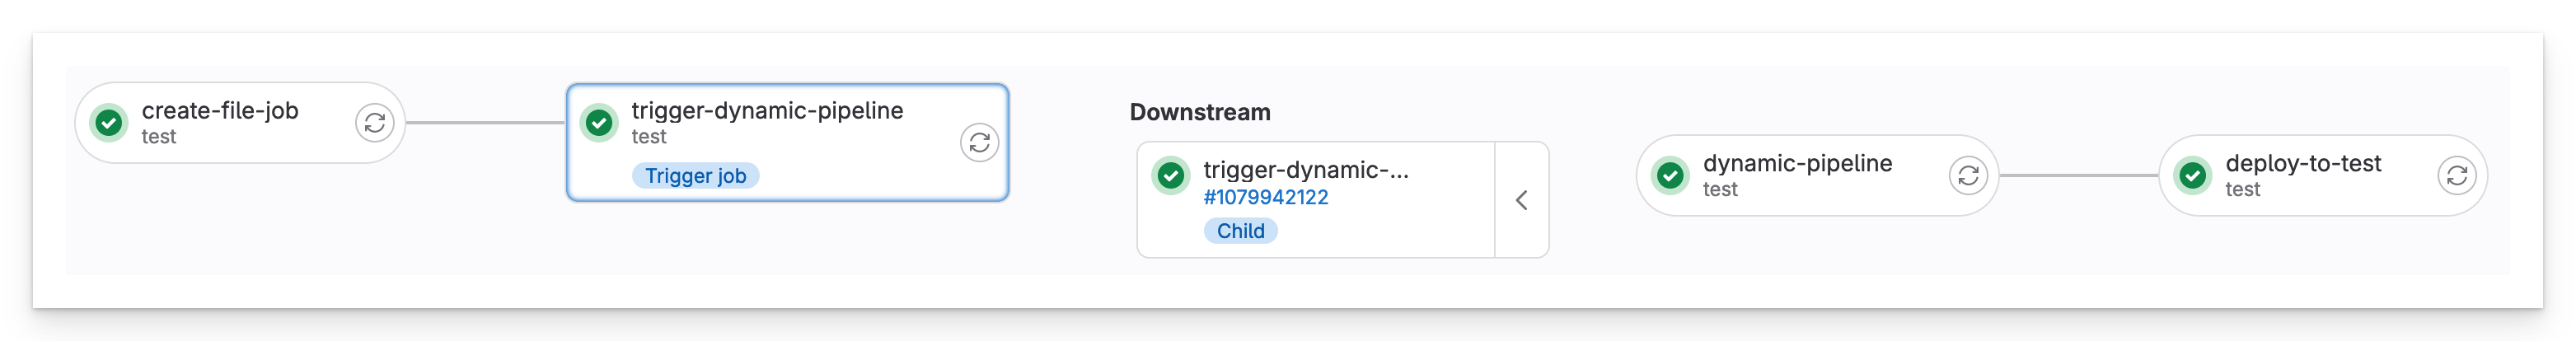Click the Child badge
The image size is (2576, 341).
click(1240, 231)
